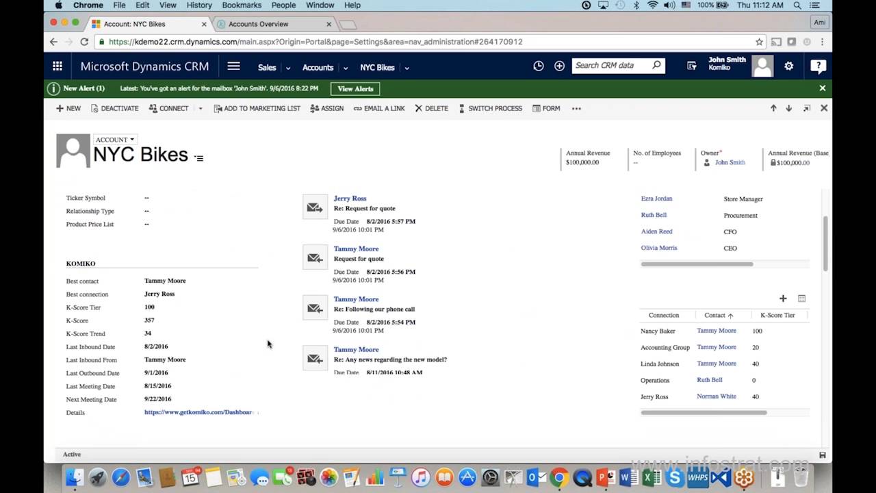Click the save icon in status bar
Screen dimensions: 876x493
(822, 455)
